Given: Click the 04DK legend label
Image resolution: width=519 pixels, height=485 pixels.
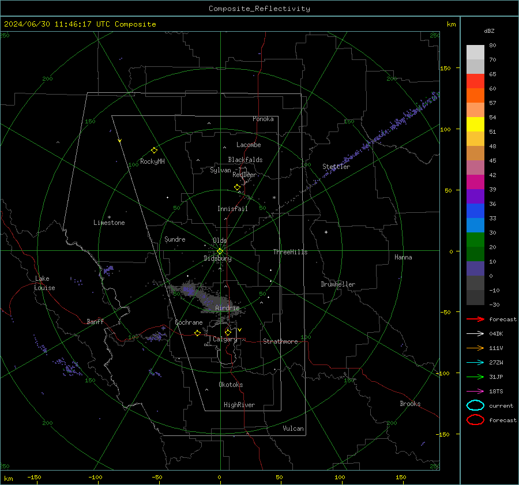Looking at the screenshot, I should click(x=496, y=334).
